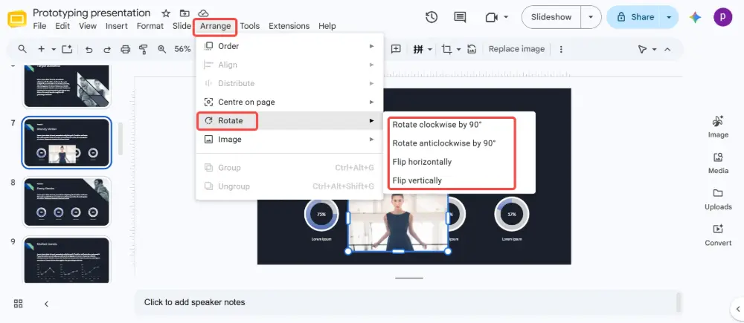Choose Flip vertically
The width and height of the screenshot is (744, 323).
(x=417, y=180)
